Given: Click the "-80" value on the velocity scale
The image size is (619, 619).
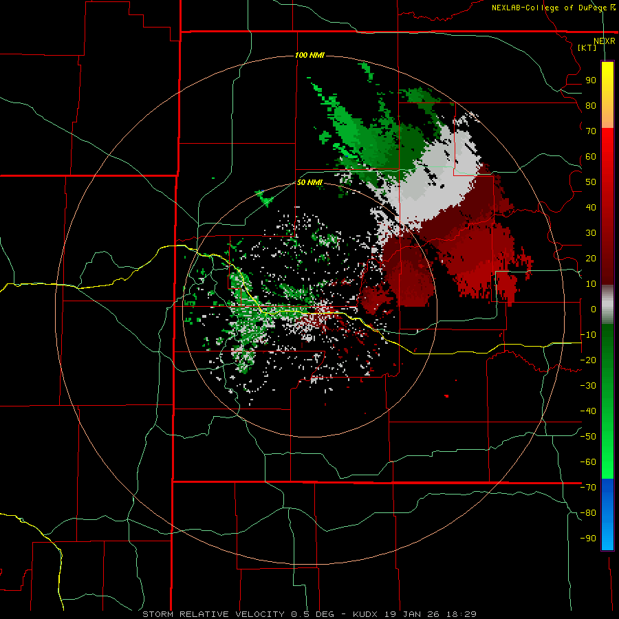Looking at the screenshot, I should tap(588, 513).
